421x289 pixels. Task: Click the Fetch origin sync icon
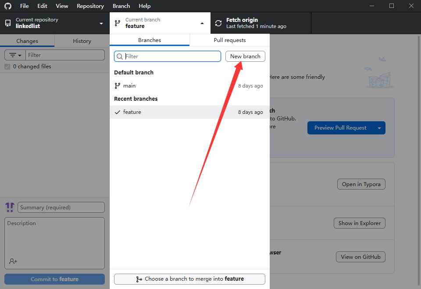[218, 23]
